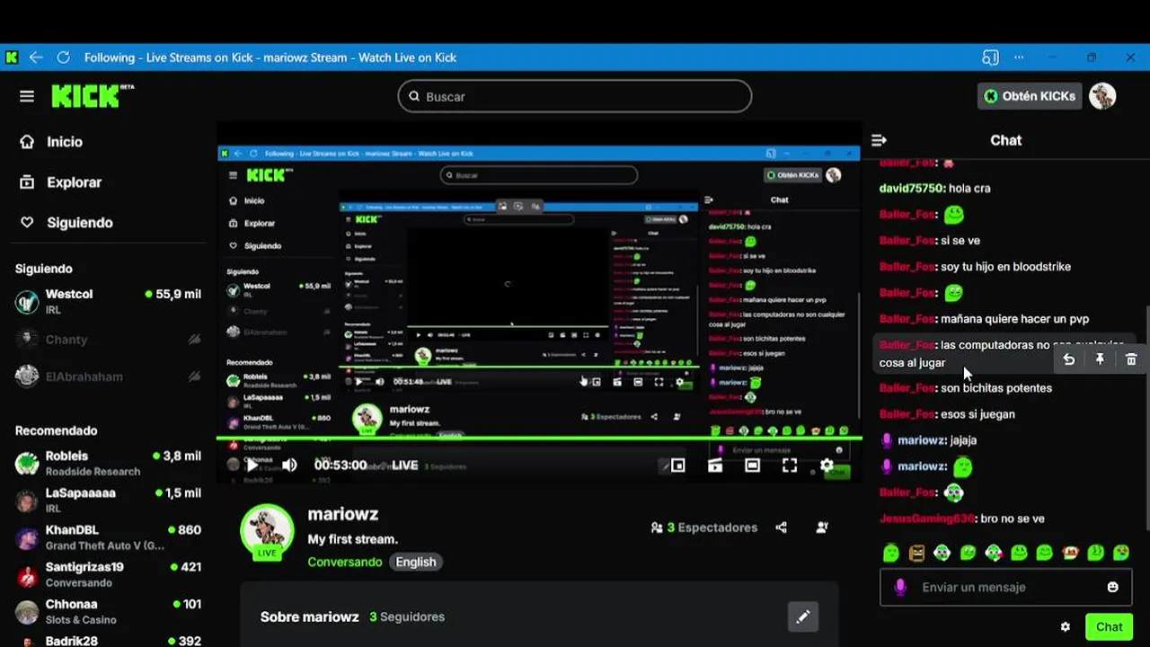Open recommended channel Chhonaa
Viewport: 1150px width, 647px height.
click(x=108, y=611)
